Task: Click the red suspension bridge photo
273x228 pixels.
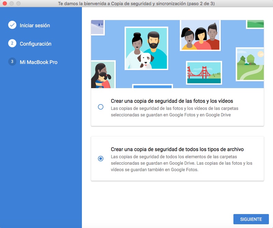Action: [x=204, y=73]
